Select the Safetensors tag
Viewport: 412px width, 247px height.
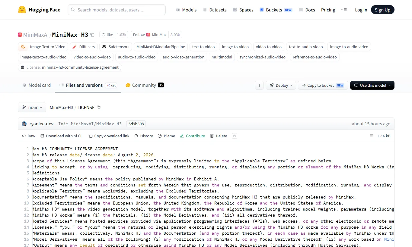click(116, 47)
